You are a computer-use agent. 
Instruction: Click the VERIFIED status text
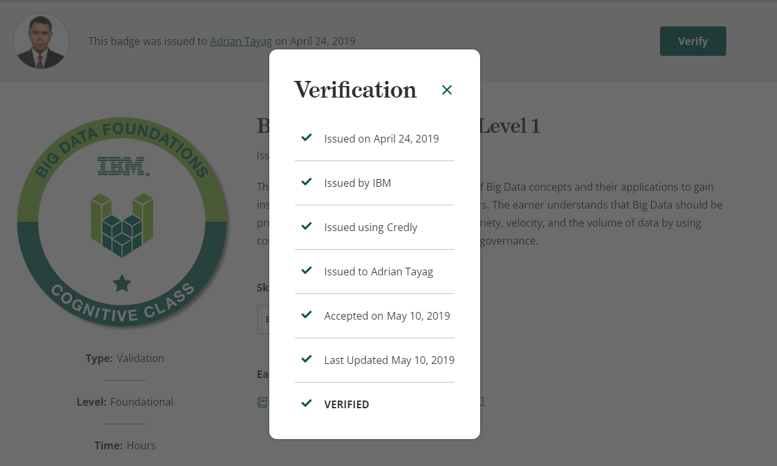pyautogui.click(x=346, y=404)
